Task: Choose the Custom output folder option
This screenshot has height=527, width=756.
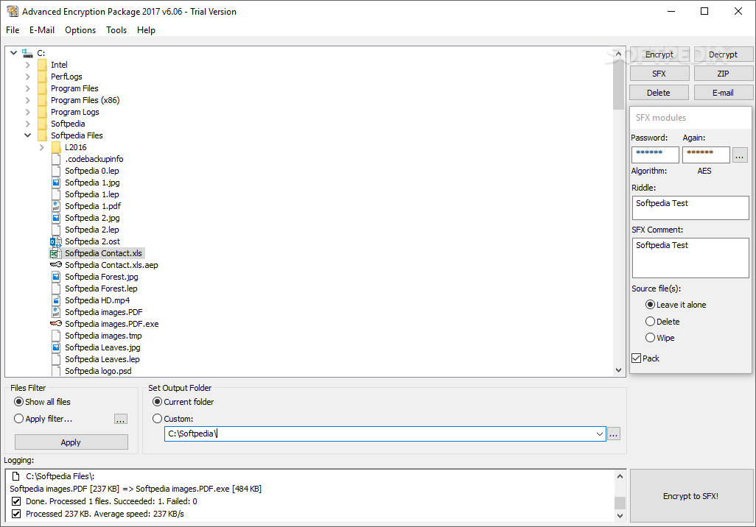Action: pyautogui.click(x=157, y=419)
